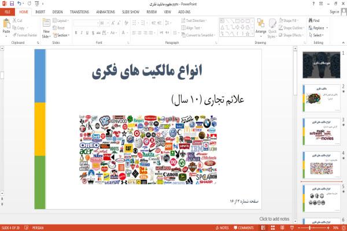Start the slide show from status bar
The image size is (347, 231).
click(x=292, y=228)
